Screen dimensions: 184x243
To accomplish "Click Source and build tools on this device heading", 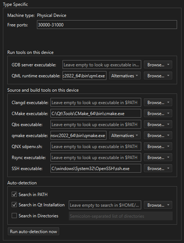I will [x=43, y=90].
